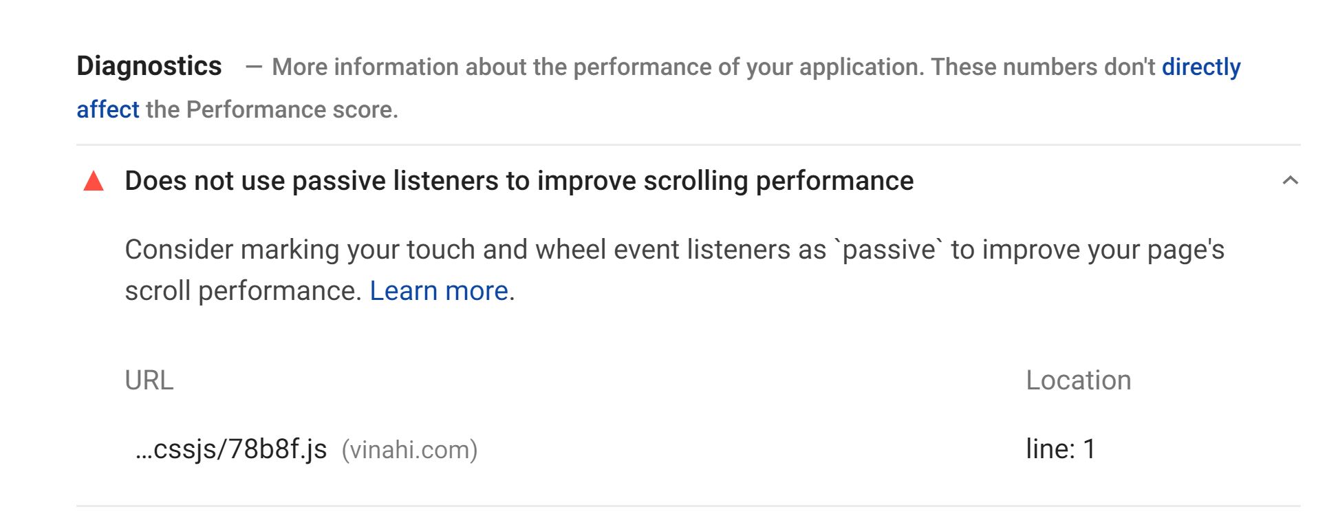Viewport: 1338px width, 527px height.
Task: Click the "(vinahi.com)" domain label
Action: (x=409, y=450)
